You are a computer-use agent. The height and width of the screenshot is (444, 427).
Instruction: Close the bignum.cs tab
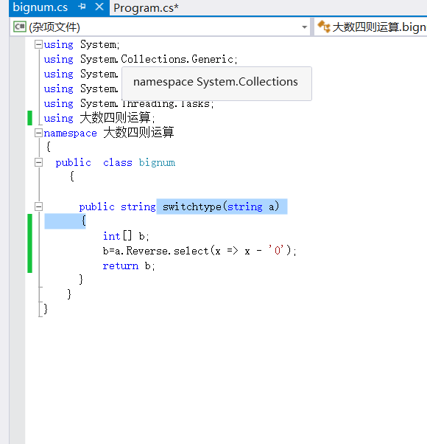[x=99, y=7]
